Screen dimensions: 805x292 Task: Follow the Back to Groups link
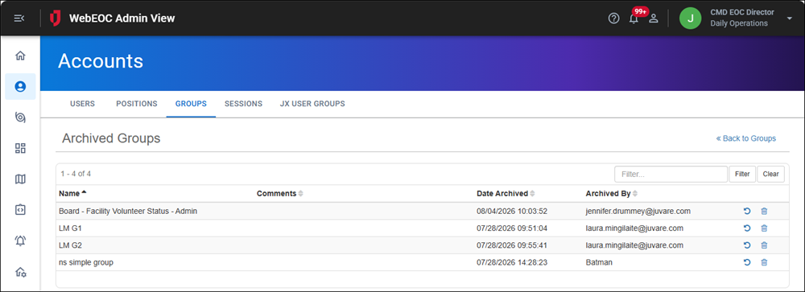click(x=746, y=138)
